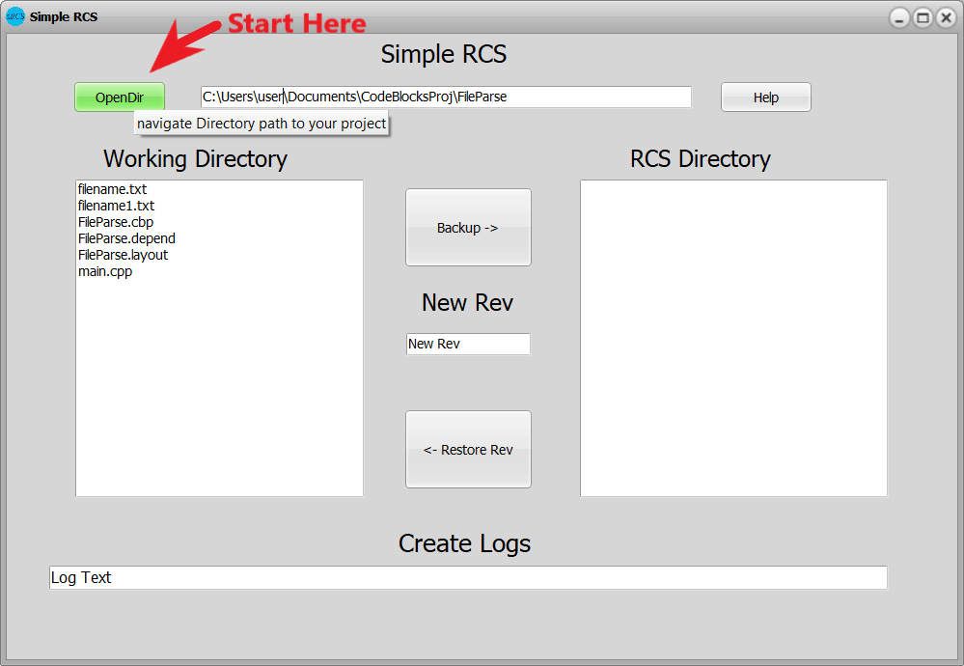Maximize the Simple RCS window
Viewport: 964px width, 666px height.
[923, 17]
